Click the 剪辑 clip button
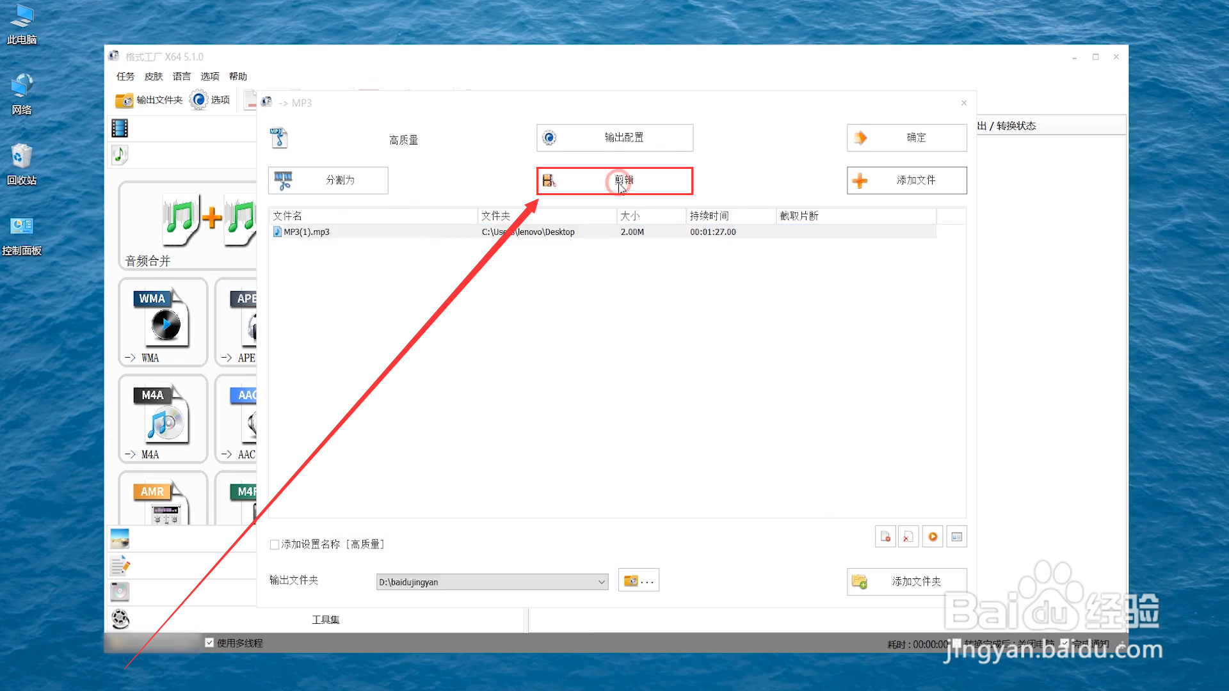Image resolution: width=1229 pixels, height=691 pixels. [614, 181]
